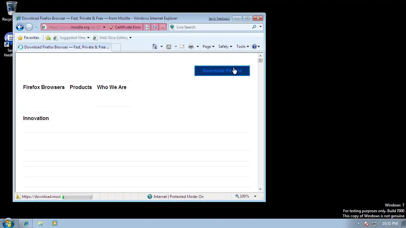Click the Send Feedback link in title bar

(x=219, y=19)
